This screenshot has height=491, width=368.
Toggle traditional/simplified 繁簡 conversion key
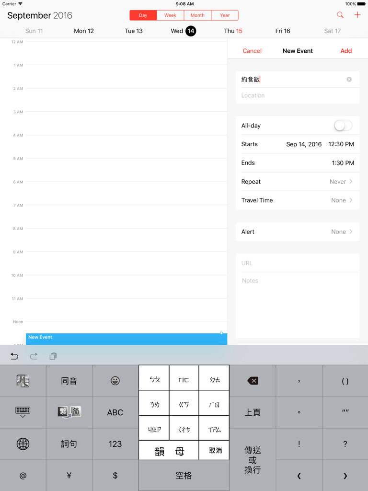click(69, 412)
